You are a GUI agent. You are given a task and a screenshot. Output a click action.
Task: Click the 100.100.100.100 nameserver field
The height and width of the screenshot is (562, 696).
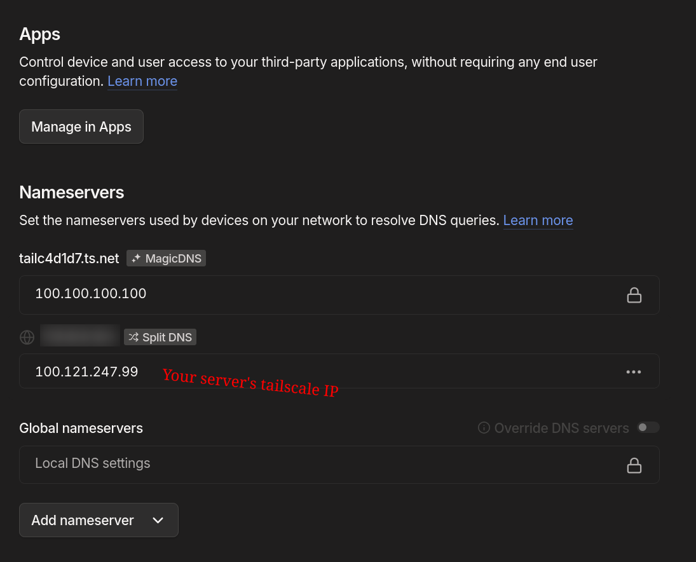(x=254, y=294)
